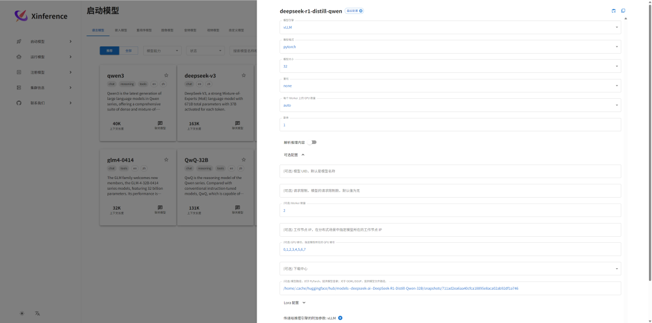The image size is (652, 323).
Task: Click the rocket icon beside 启动模型 in sidebar
Action: 19,42
